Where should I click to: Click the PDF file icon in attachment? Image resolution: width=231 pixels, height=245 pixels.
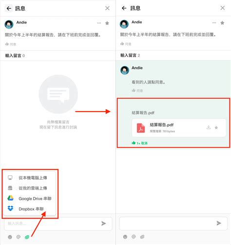pyautogui.click(x=141, y=128)
